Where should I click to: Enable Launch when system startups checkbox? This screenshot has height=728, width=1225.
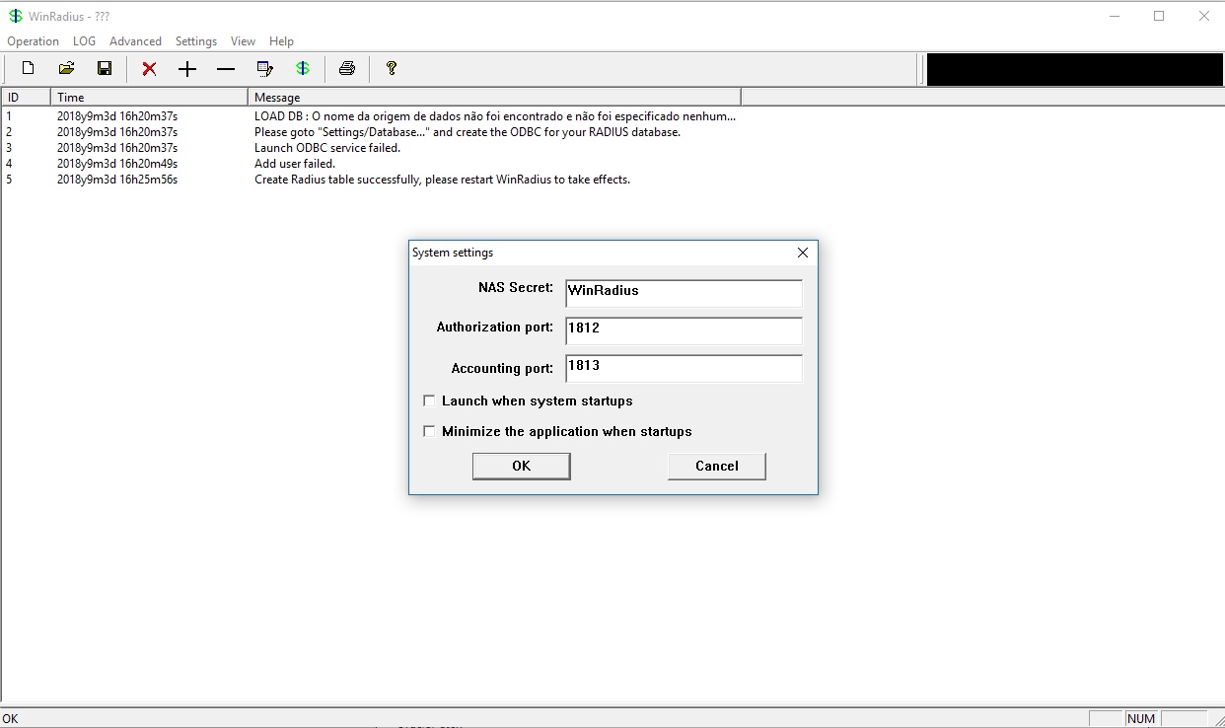coord(429,401)
